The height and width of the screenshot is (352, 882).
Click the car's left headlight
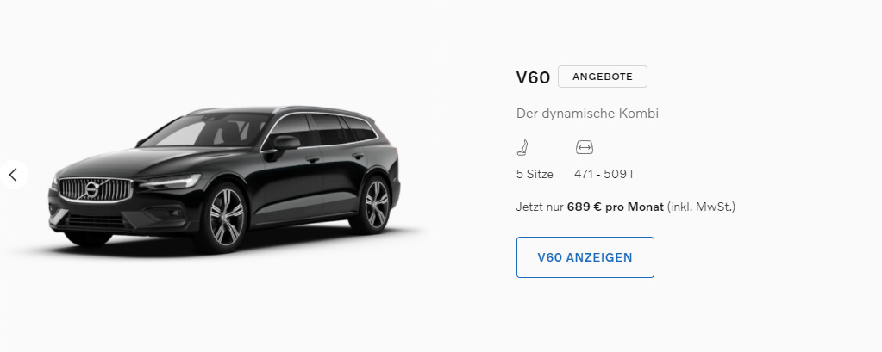(171, 182)
